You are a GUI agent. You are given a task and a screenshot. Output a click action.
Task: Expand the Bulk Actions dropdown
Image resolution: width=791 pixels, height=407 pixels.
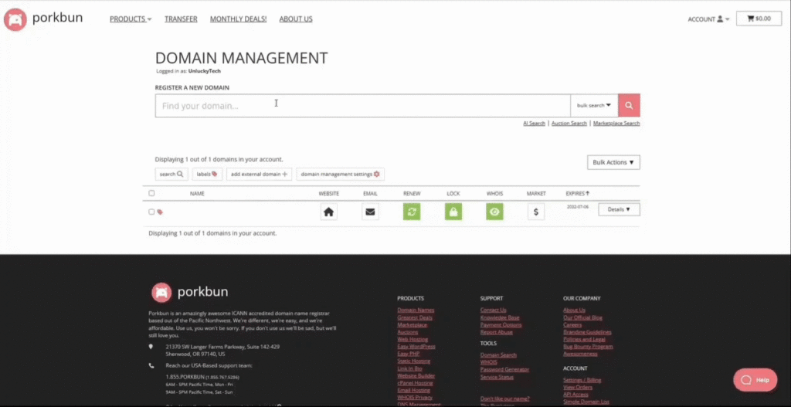tap(613, 162)
